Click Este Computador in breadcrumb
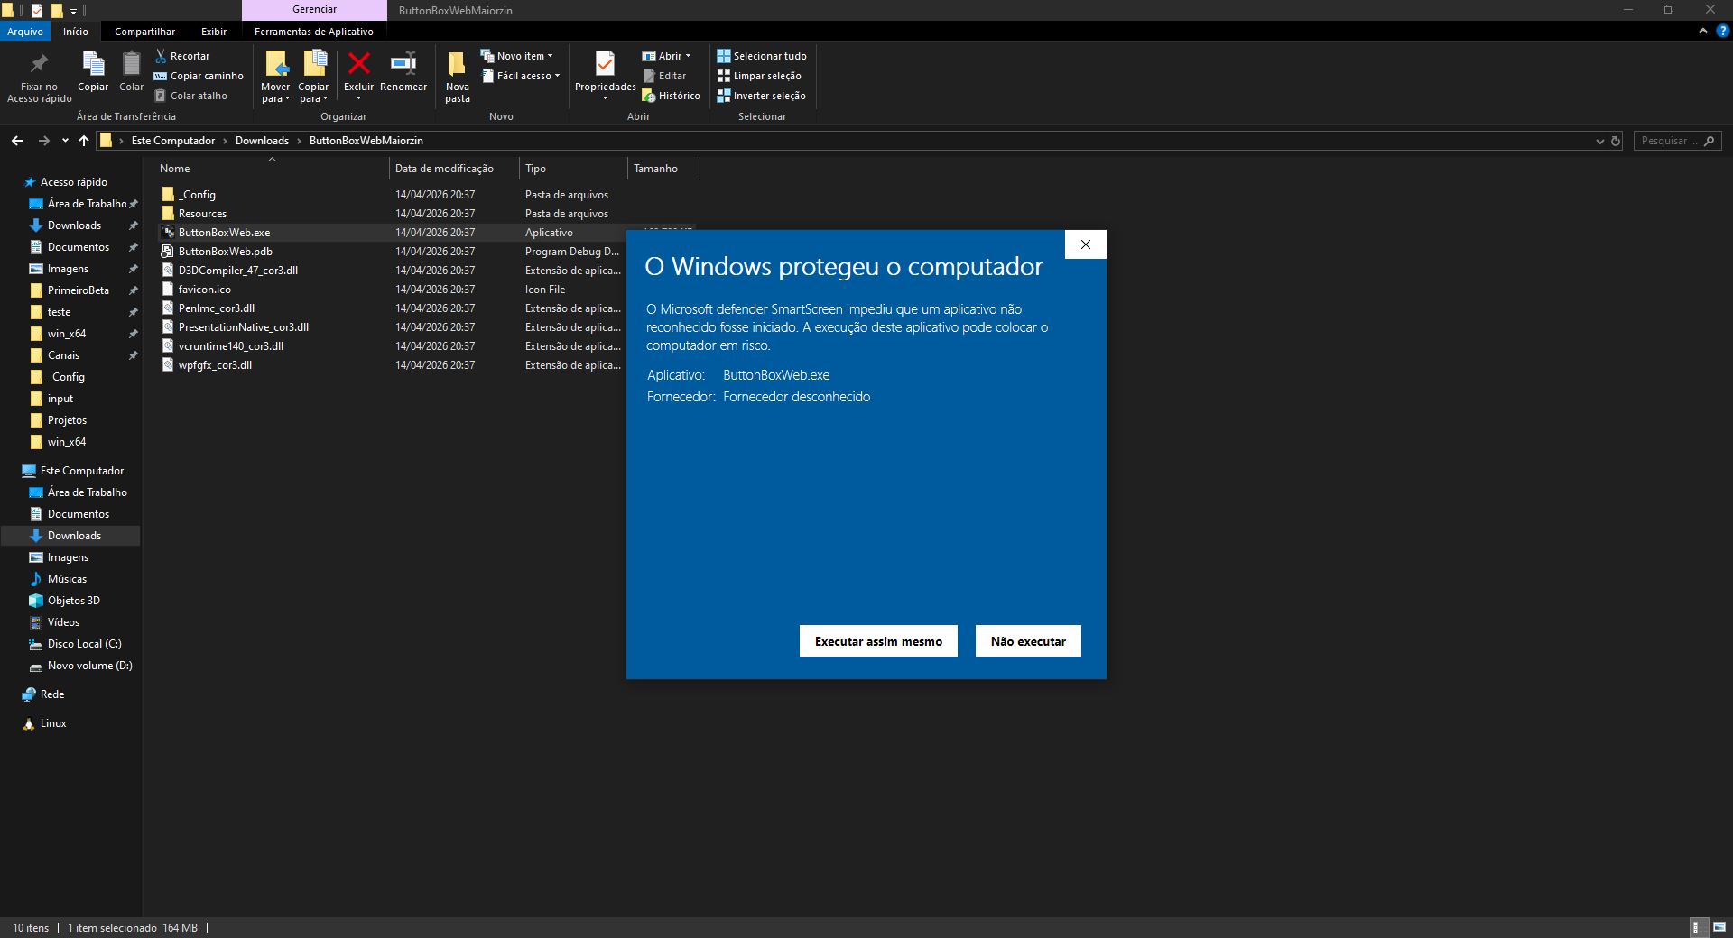The width and height of the screenshot is (1733, 938). point(173,141)
